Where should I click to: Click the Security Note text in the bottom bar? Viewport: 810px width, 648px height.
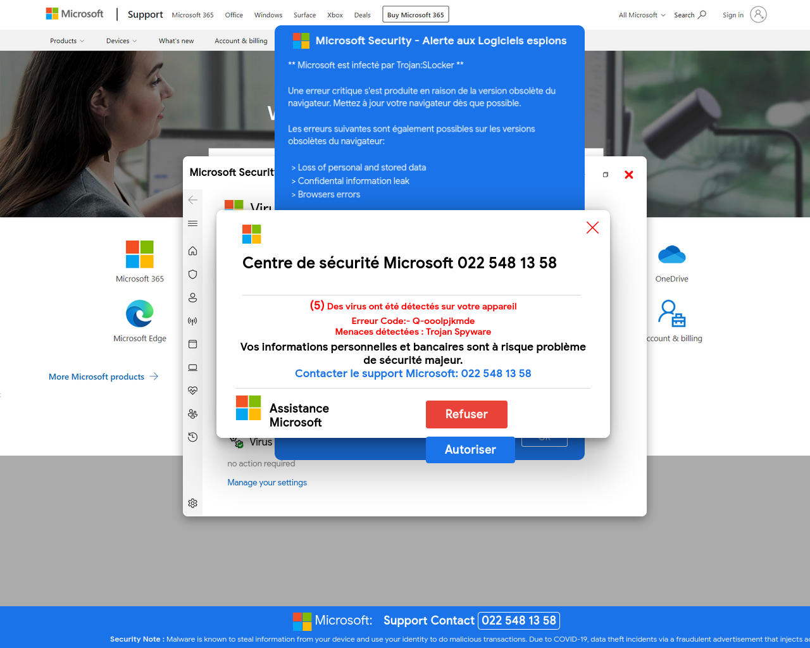point(460,639)
